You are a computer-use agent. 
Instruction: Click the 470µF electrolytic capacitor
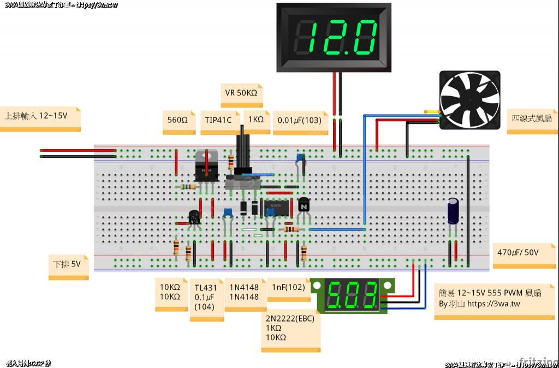click(453, 211)
